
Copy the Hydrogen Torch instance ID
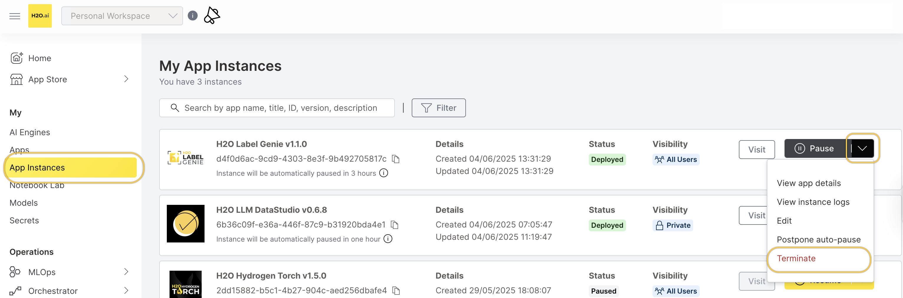pos(396,290)
